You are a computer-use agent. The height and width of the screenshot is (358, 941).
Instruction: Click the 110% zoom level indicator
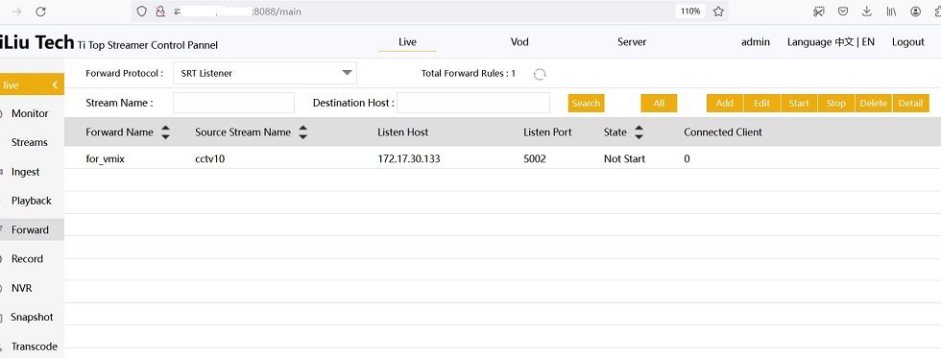(690, 12)
